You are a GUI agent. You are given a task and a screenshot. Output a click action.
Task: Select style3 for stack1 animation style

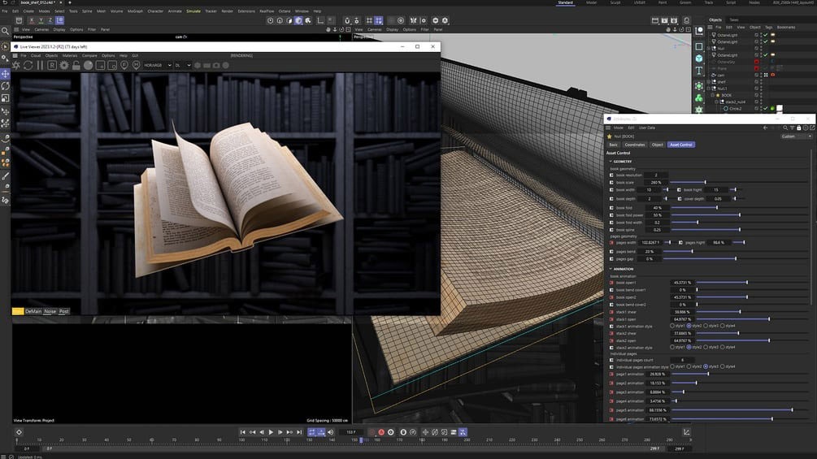[706, 326]
